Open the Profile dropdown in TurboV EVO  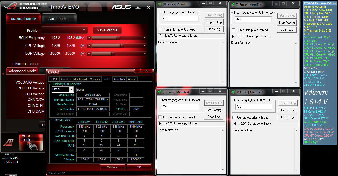64,30
